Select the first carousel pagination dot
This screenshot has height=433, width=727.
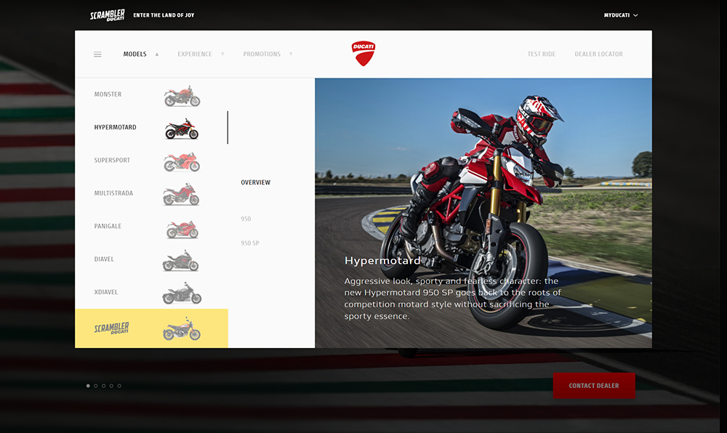(x=88, y=386)
